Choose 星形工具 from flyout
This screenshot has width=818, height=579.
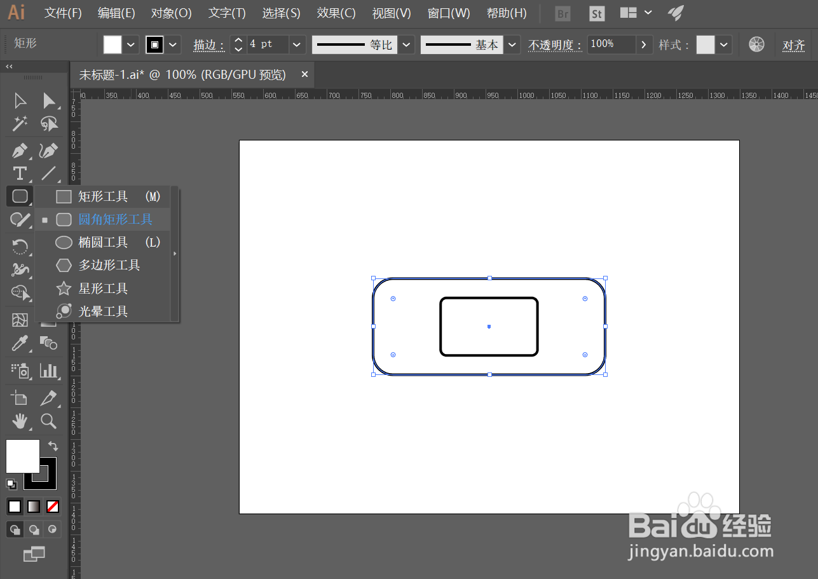pos(102,289)
